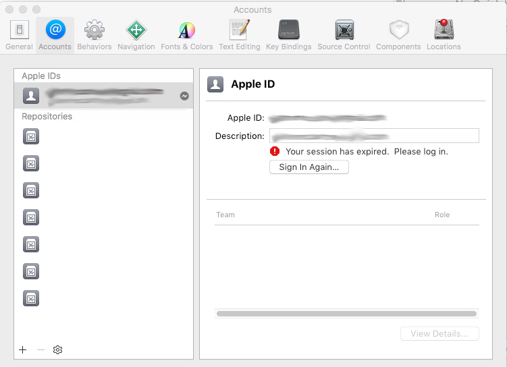507x367 pixels.
Task: Open Components preferences pane
Action: (398, 35)
